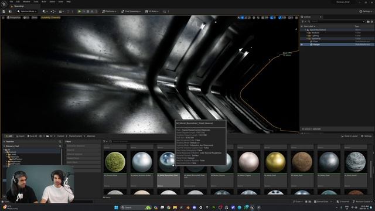
Task: Open the Tools menu
Action: pyautogui.click(x=36, y=2)
